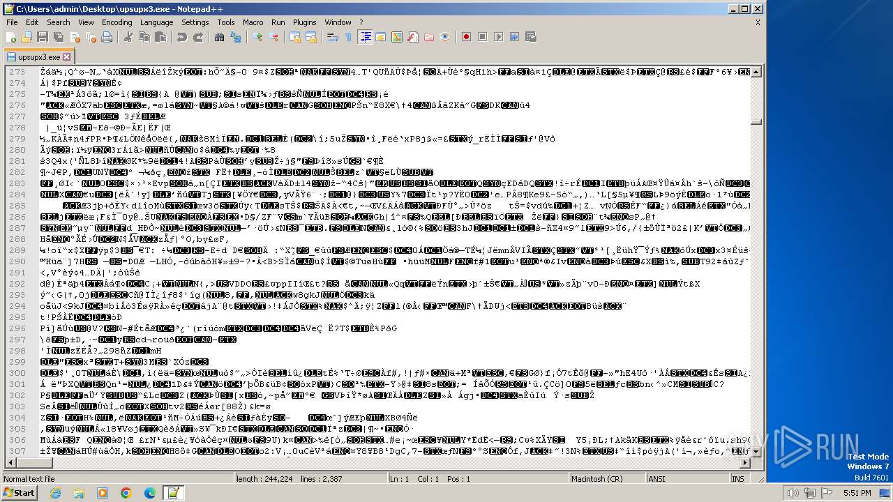Click vertical scrollbar down arrow
The height and width of the screenshot is (502, 893).
tap(756, 452)
